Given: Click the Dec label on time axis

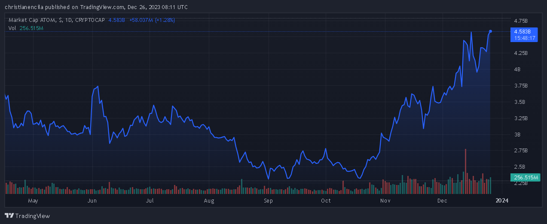Looking at the screenshot, I should 443,200.
